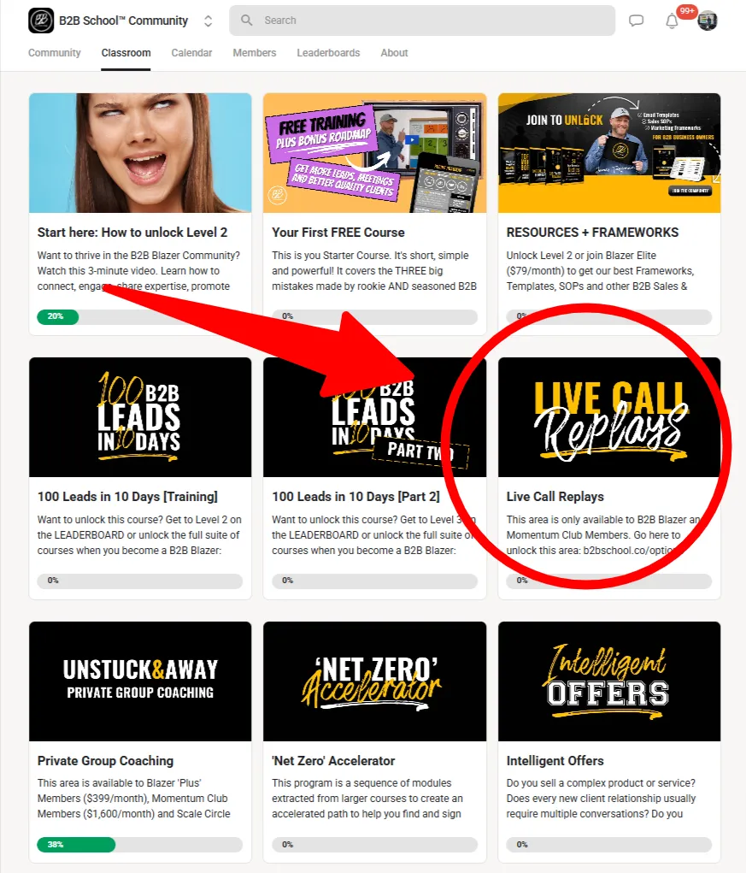Image resolution: width=746 pixels, height=873 pixels.
Task: Open 'Start here: How to unlock Level 2' thumbnail
Action: tap(140, 153)
